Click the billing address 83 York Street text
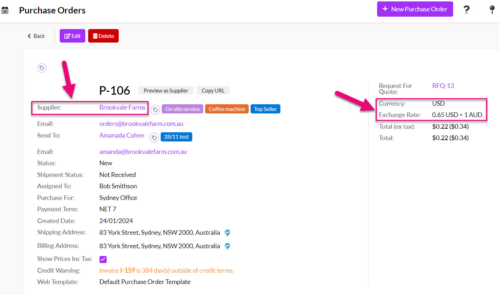 [x=160, y=246]
